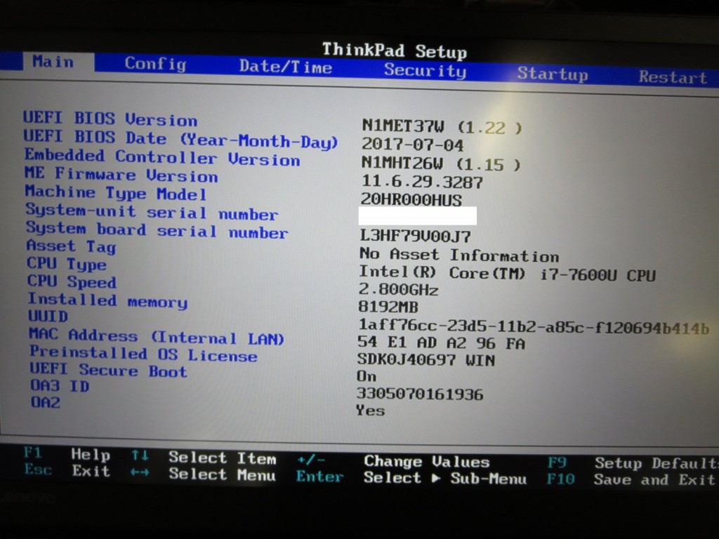Select controller value N1MHT26W (1.15)

coord(441,164)
